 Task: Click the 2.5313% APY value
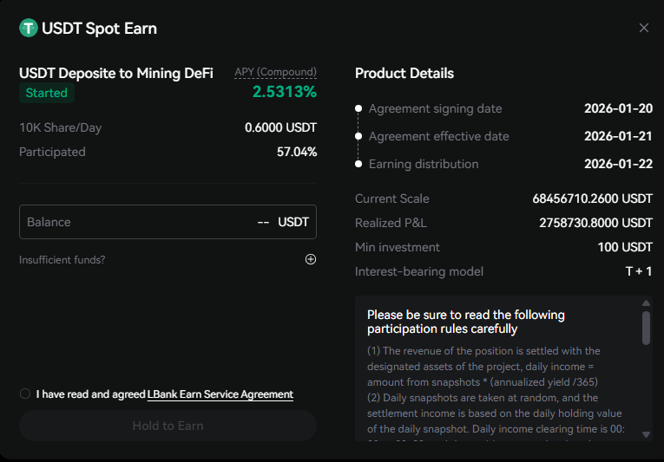click(x=285, y=92)
